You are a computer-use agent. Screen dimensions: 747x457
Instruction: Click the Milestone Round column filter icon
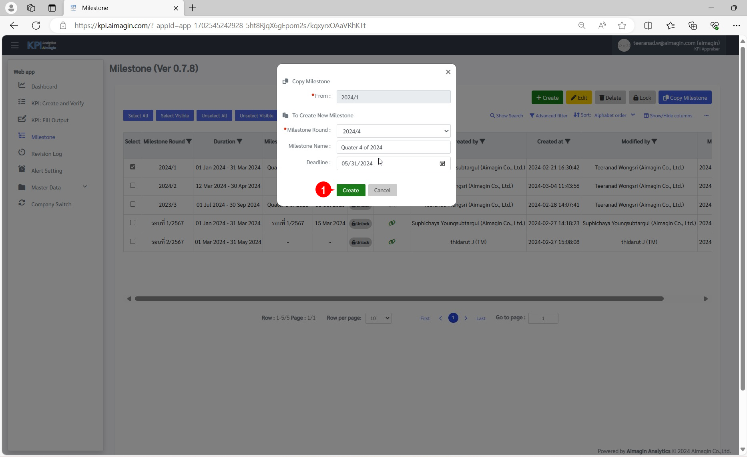coord(189,141)
